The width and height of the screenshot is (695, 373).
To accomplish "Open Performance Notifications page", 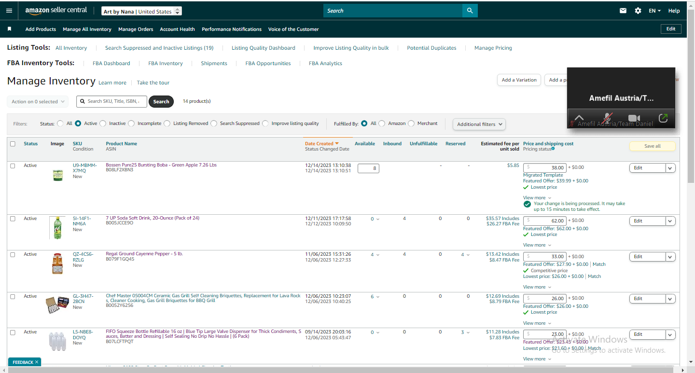I will [232, 29].
